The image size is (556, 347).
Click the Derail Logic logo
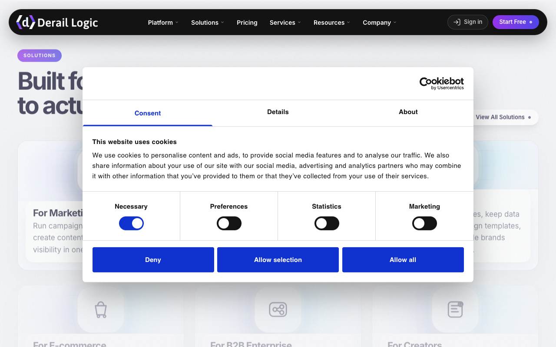tap(57, 22)
